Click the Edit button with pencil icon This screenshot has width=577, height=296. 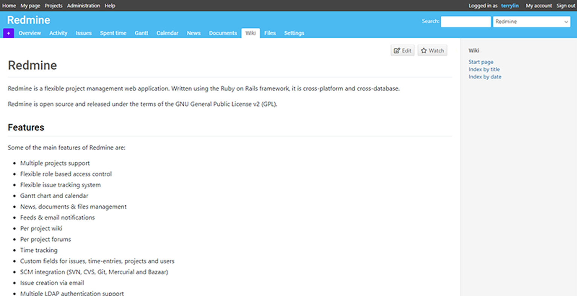(403, 50)
